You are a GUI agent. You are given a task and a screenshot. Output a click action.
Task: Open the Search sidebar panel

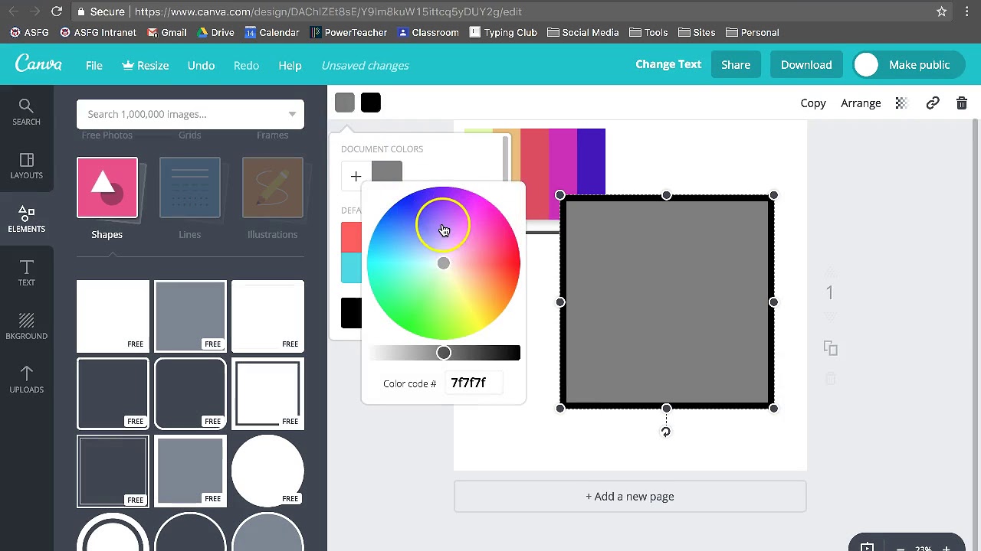pos(26,112)
